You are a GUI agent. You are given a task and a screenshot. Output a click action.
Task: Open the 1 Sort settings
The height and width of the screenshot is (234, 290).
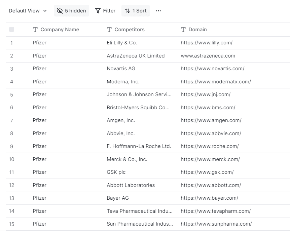pos(136,11)
